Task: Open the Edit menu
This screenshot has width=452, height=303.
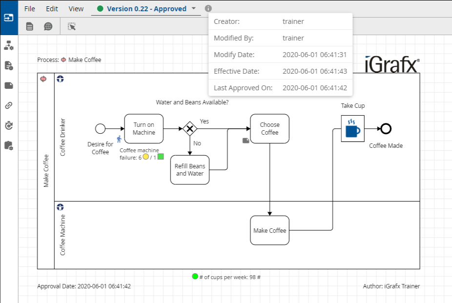Action: point(52,9)
